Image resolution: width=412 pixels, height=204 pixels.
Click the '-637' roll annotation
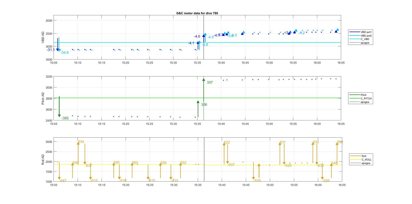pos(89,165)
